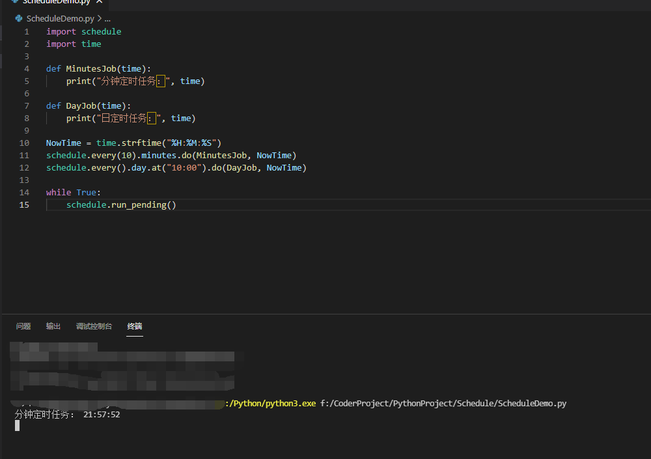Switch to the 问题 panel tab
Image resolution: width=651 pixels, height=459 pixels.
coord(23,326)
